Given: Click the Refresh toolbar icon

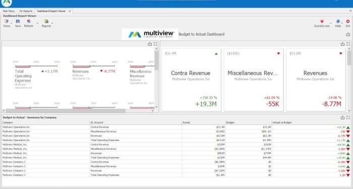Looking at the screenshot, I should [29, 22].
